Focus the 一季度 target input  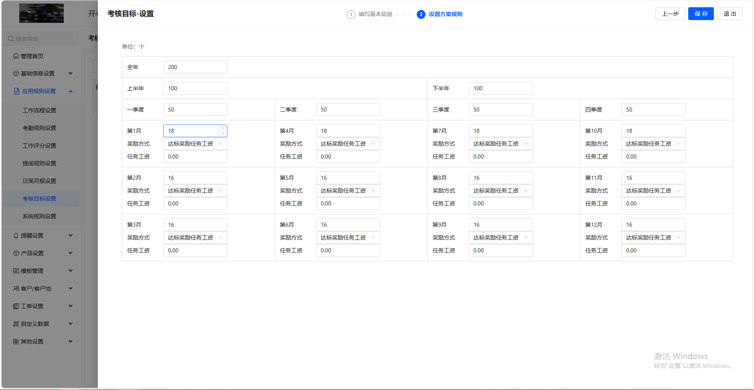[195, 110]
